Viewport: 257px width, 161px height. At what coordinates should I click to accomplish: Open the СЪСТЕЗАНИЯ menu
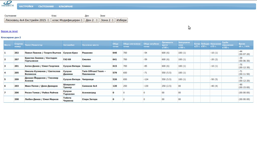click(46, 7)
